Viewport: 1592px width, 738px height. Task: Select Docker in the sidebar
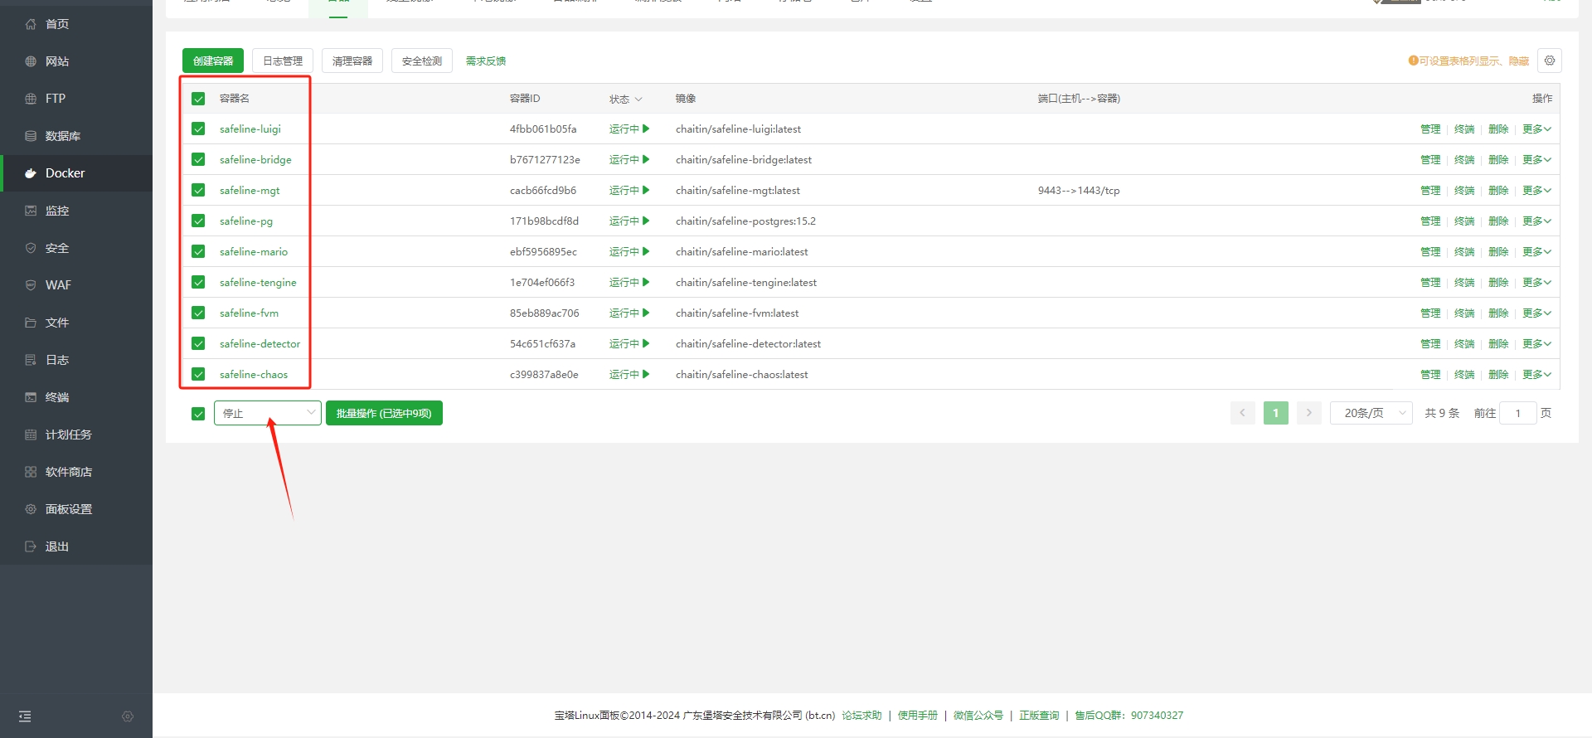(76, 173)
